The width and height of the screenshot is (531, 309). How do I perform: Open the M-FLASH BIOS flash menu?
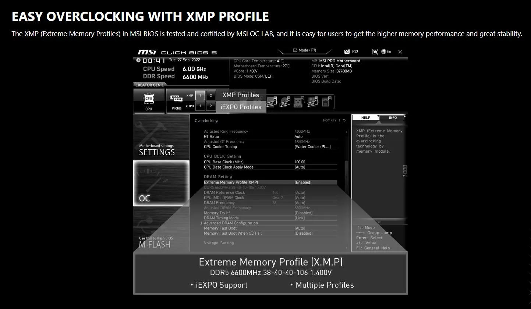(161, 229)
